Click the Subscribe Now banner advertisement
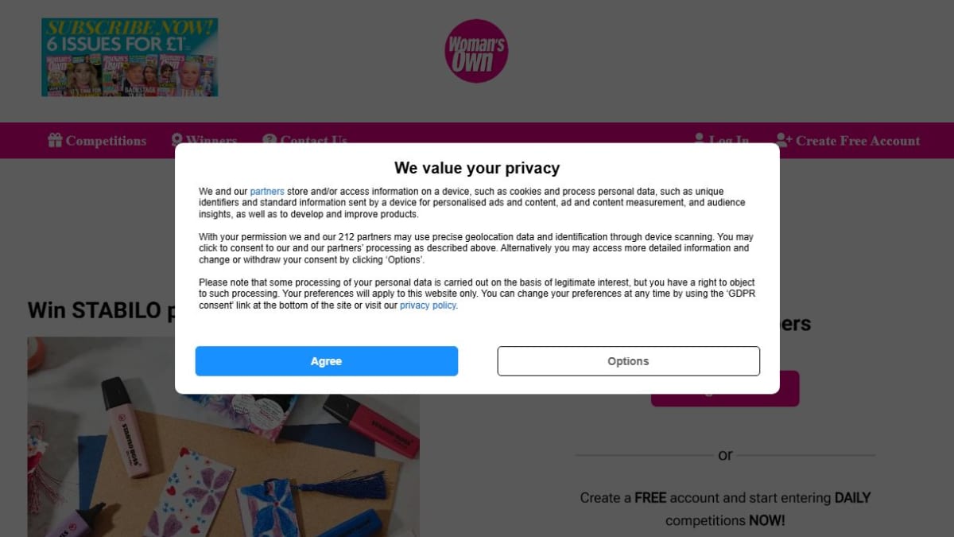Screen dimensions: 954x537 pyautogui.click(x=130, y=57)
